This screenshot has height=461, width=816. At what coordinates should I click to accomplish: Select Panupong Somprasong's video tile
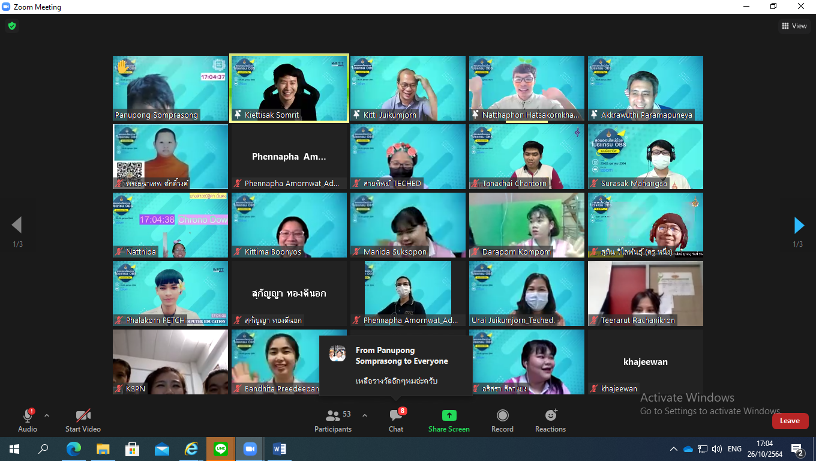click(170, 88)
